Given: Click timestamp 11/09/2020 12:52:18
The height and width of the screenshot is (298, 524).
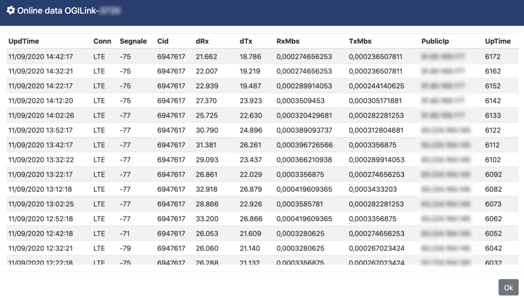Looking at the screenshot, I should coord(40,219).
